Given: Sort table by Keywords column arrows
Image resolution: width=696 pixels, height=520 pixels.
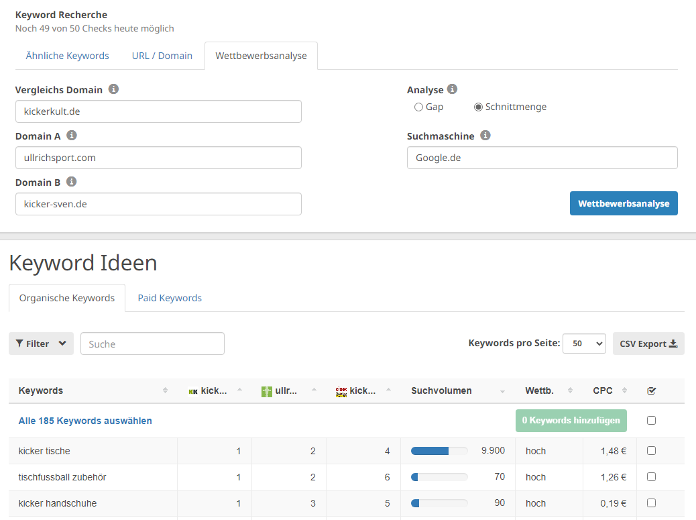Looking at the screenshot, I should pyautogui.click(x=165, y=391).
